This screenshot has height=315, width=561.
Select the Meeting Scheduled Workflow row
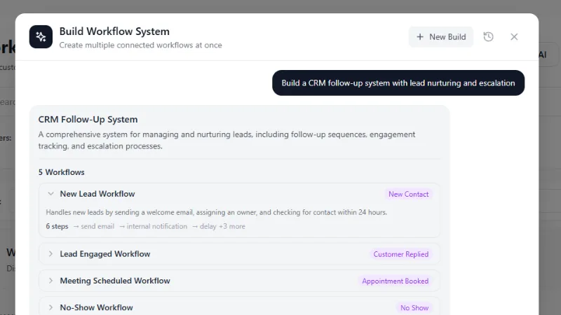(239, 281)
